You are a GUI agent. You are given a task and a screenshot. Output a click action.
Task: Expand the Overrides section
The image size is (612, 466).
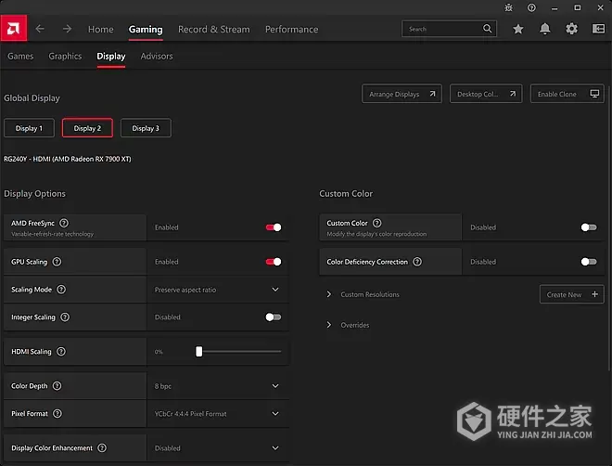point(329,325)
